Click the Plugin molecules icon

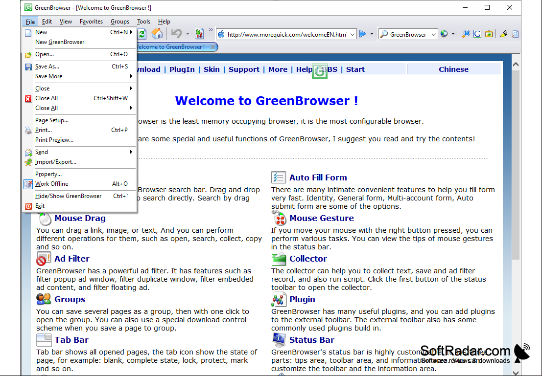click(x=279, y=299)
